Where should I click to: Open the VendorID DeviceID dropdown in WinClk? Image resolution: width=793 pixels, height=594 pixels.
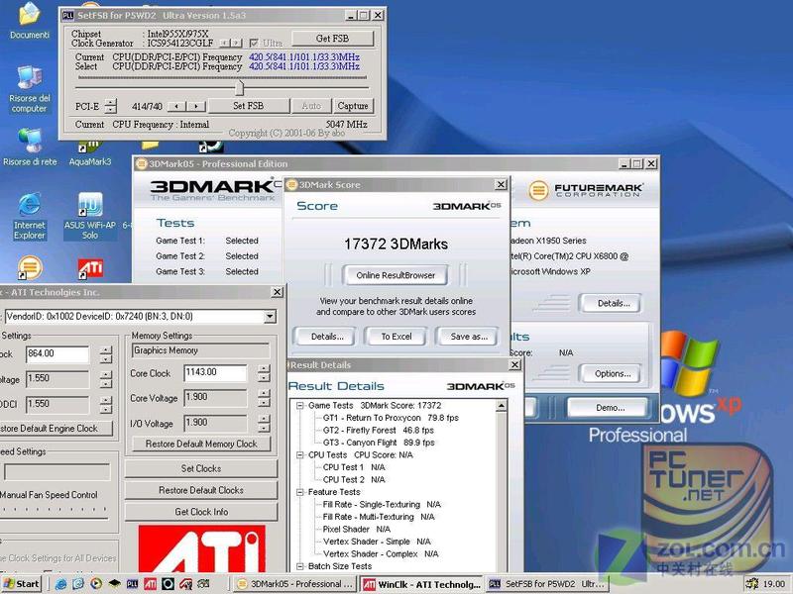(x=270, y=317)
